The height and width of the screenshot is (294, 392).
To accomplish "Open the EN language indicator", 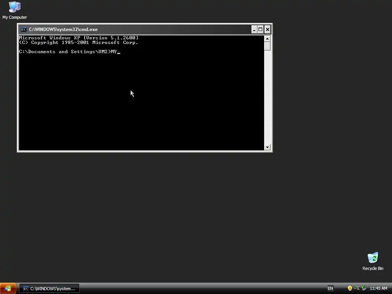I will pyautogui.click(x=330, y=288).
